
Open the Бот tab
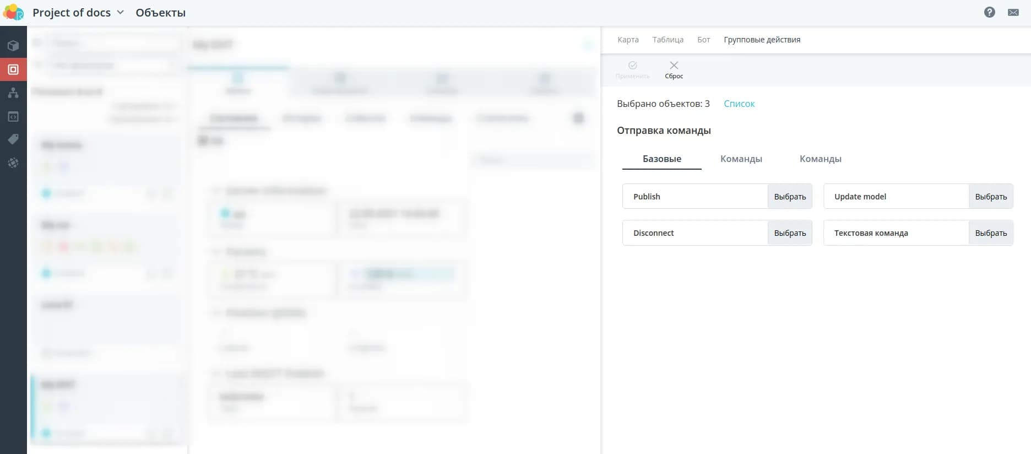click(x=703, y=40)
